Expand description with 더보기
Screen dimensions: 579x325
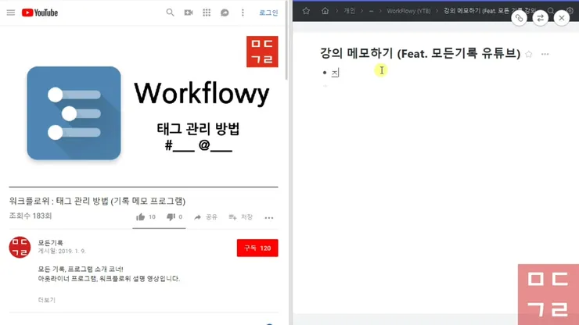point(46,300)
